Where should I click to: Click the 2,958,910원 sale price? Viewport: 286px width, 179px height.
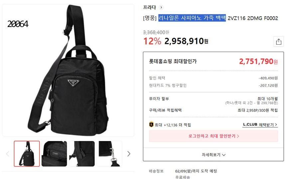coord(186,41)
